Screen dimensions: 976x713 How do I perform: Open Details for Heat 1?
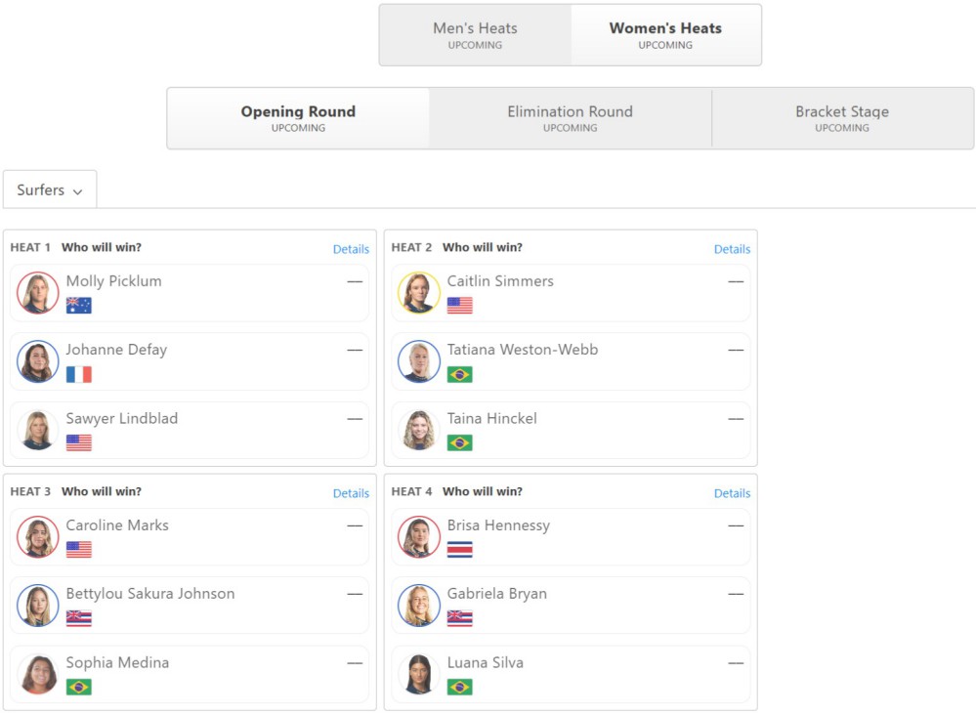[351, 249]
